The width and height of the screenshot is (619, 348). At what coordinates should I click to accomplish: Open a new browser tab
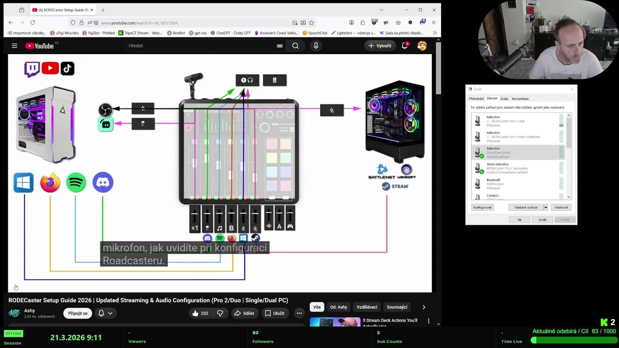click(103, 10)
